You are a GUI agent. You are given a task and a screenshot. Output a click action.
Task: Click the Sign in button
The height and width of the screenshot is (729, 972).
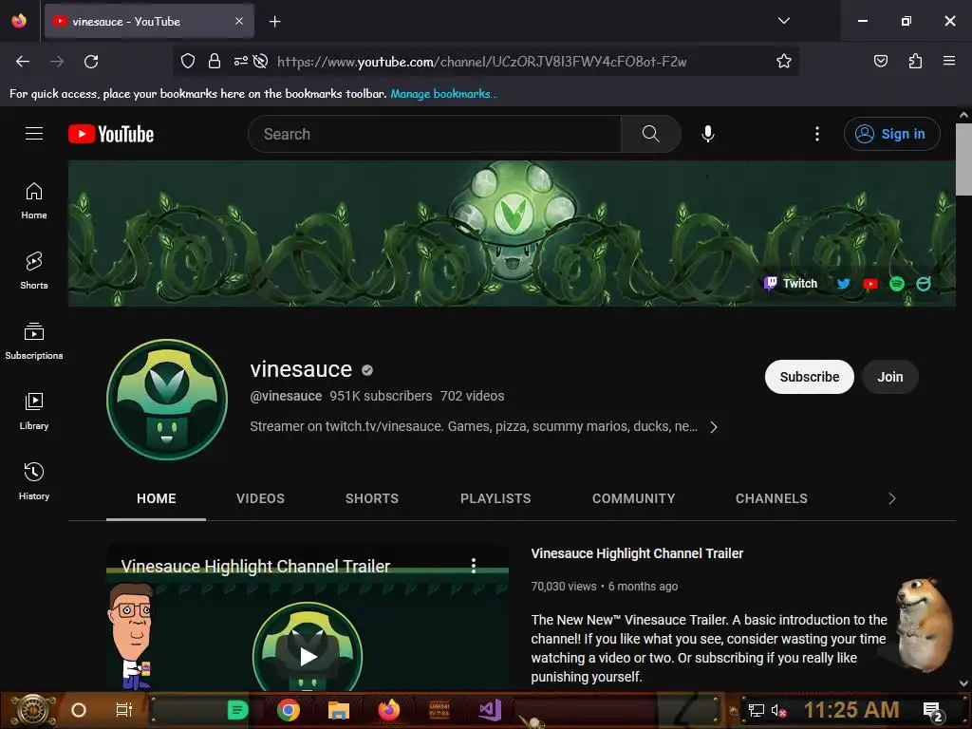[892, 134]
